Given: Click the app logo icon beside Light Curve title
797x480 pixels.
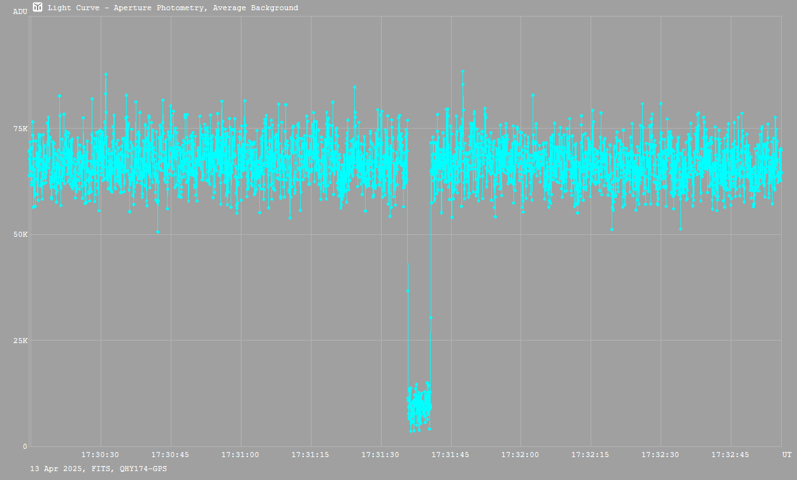Looking at the screenshot, I should tap(38, 8).
